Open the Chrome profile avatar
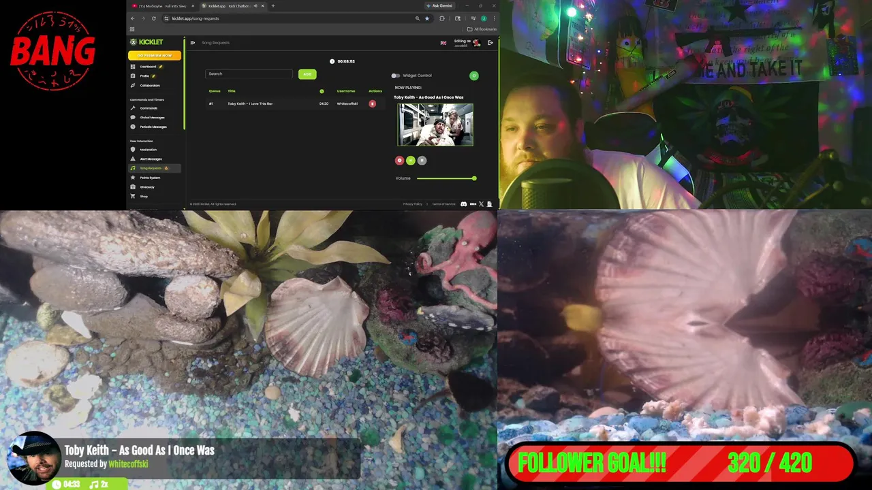Screen dimensions: 872x490 coord(484,18)
